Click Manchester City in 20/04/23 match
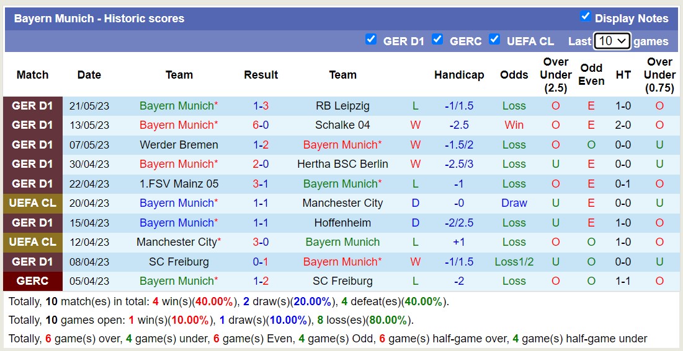The height and width of the screenshot is (351, 683). point(343,203)
